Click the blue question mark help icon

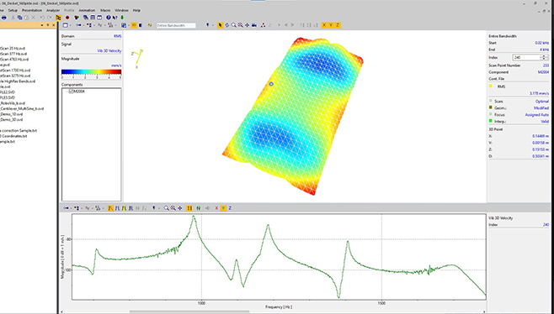click(109, 18)
